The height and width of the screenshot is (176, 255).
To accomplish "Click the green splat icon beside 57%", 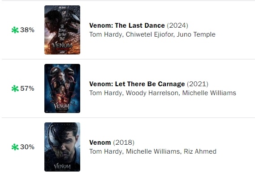I will (15, 88).
